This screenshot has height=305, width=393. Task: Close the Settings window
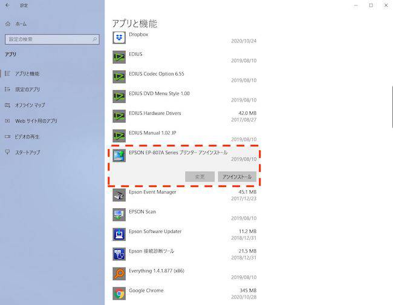pos(386,5)
